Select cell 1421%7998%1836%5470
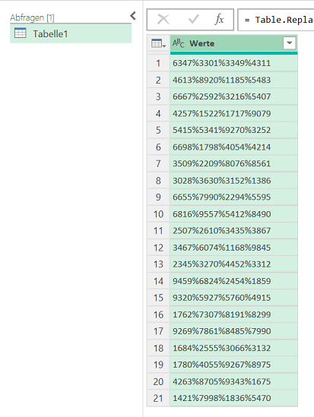The image size is (314, 417). pos(233,398)
